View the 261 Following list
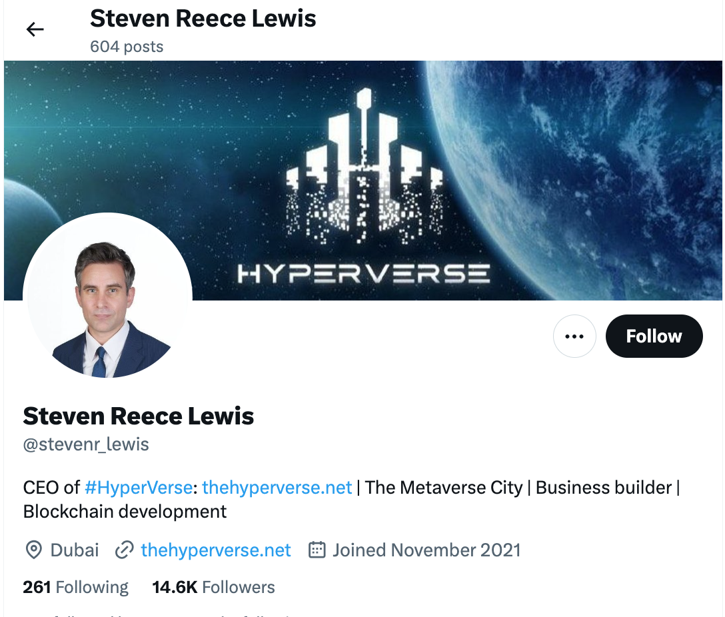Screen dimensions: 725x617 [75, 587]
